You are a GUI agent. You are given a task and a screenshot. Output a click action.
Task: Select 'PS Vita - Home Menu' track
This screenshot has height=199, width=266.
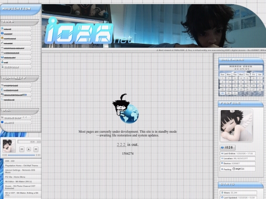click(22, 177)
